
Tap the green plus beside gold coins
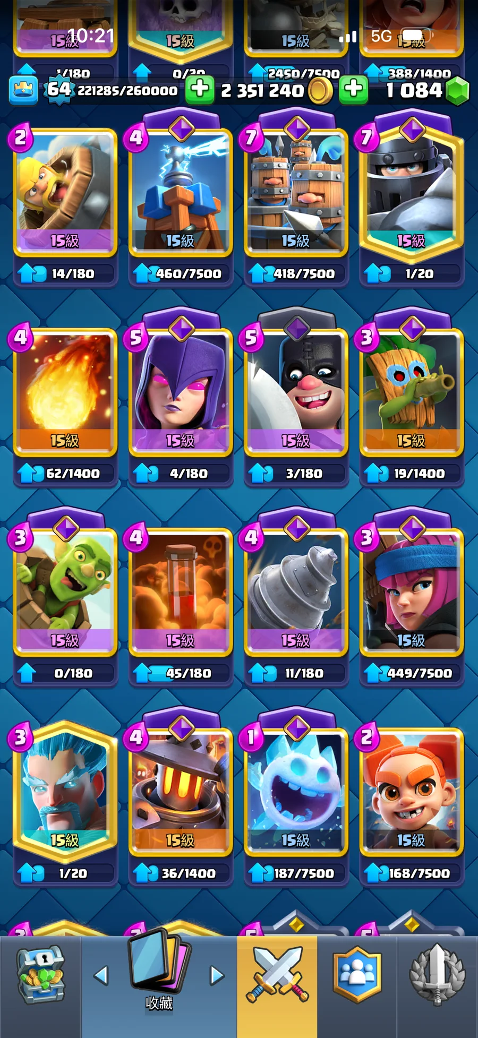point(200,89)
